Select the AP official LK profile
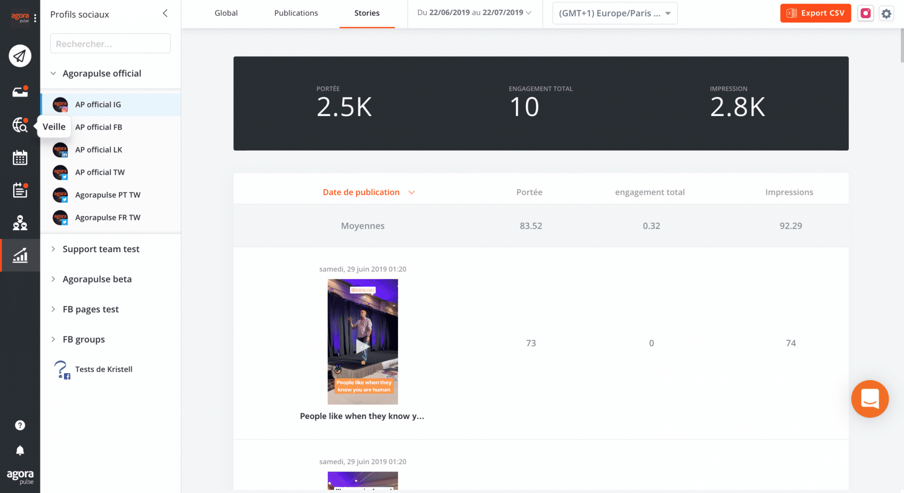The image size is (904, 493). click(x=110, y=149)
